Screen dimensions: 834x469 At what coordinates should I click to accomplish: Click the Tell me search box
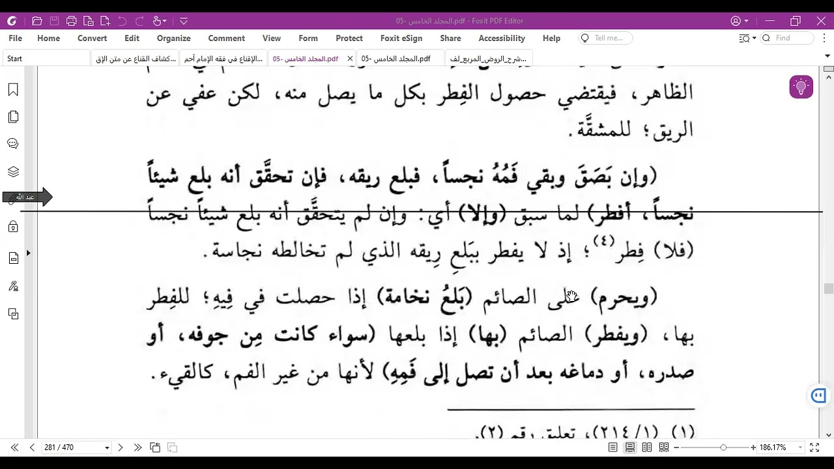click(605, 38)
